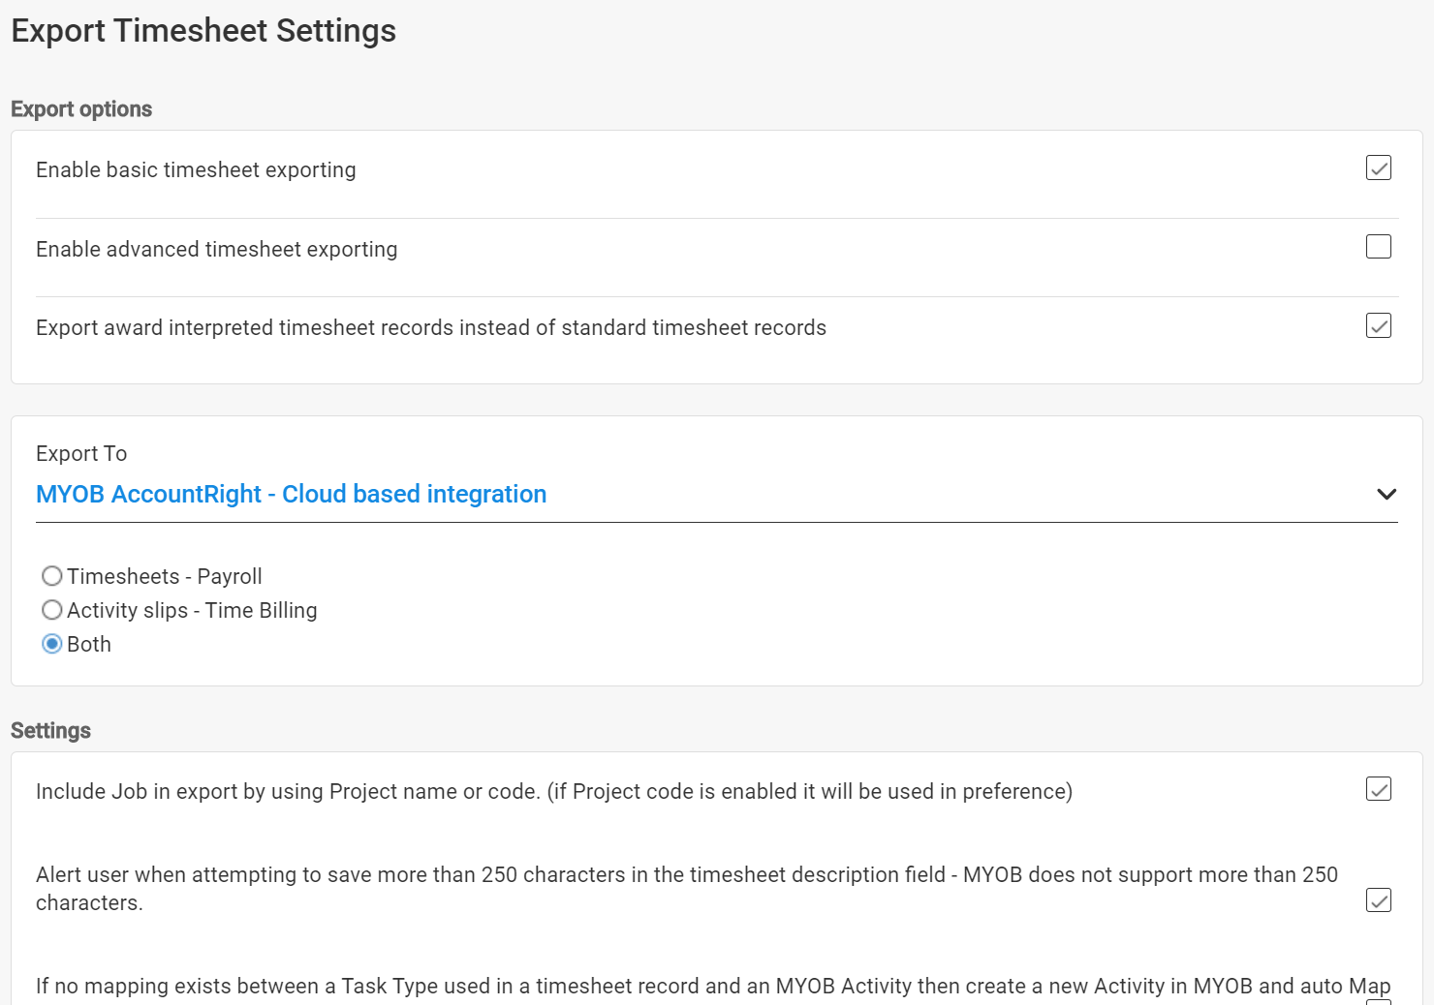Toggle the award interpreted timesheet records checkbox

click(1378, 325)
